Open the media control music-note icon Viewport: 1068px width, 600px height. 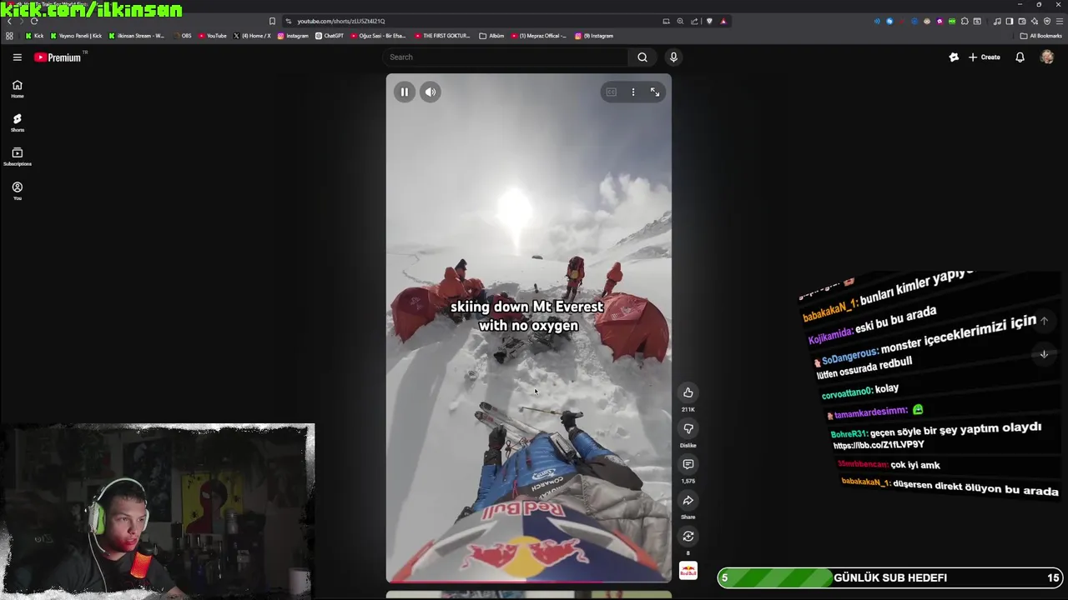pyautogui.click(x=997, y=21)
